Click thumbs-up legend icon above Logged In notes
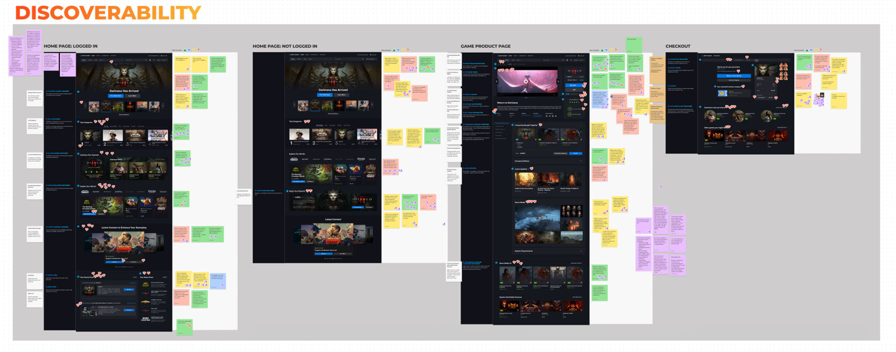Screen dimensions: 896x352 tap(185, 50)
